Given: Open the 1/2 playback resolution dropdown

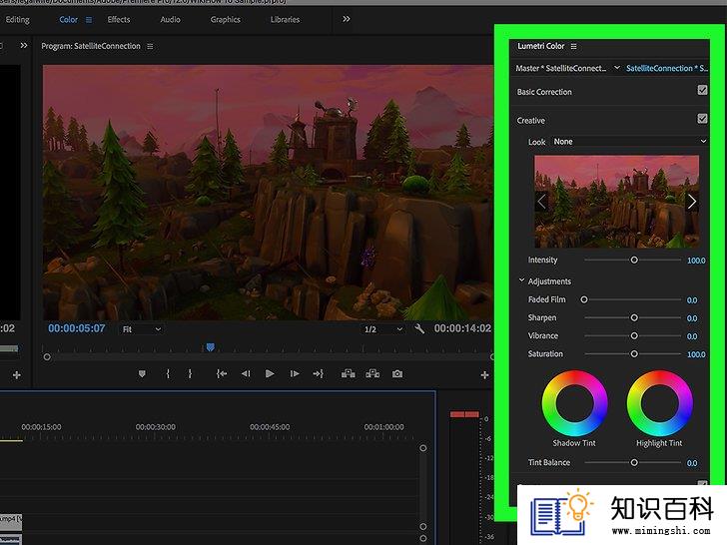Looking at the screenshot, I should click(383, 329).
